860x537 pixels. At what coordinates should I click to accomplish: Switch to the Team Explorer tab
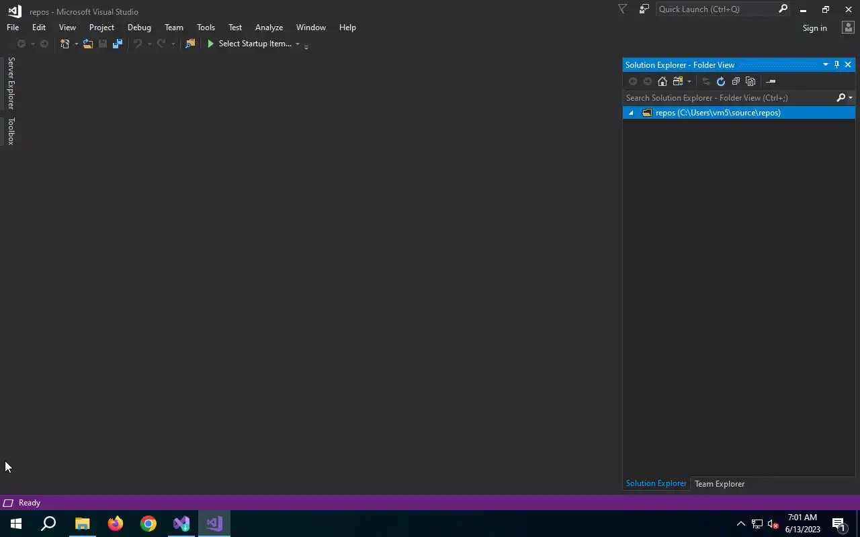[720, 484]
